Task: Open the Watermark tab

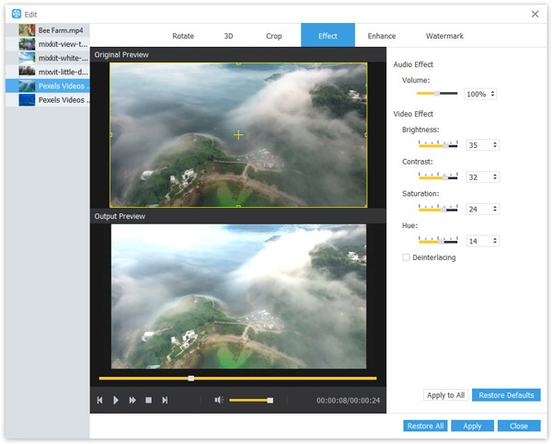Action: point(444,36)
